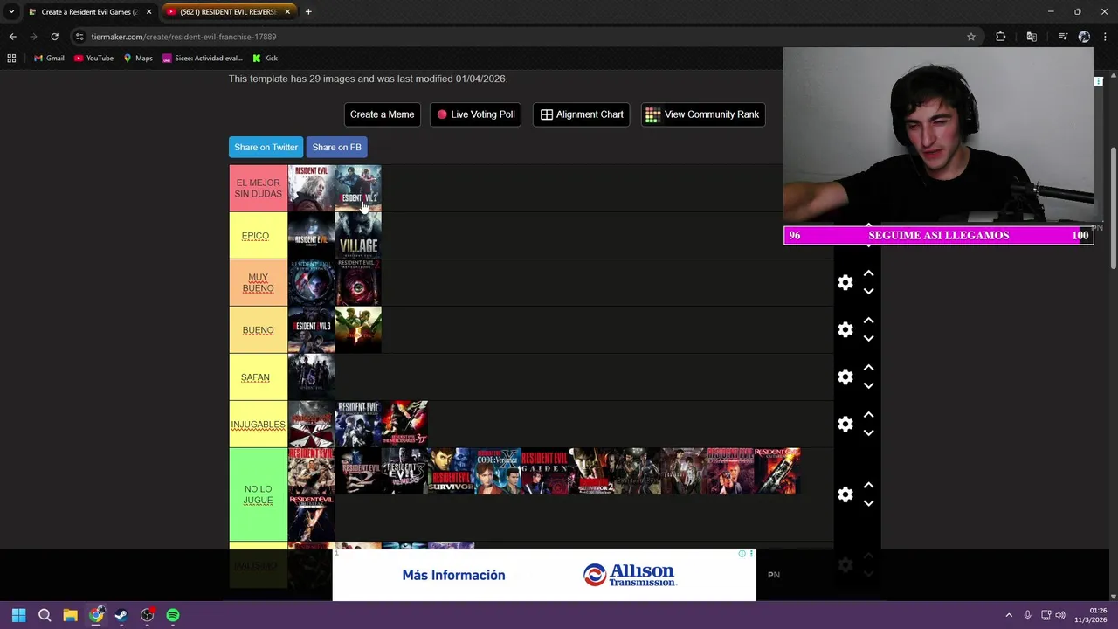Share tier list on FB

pyautogui.click(x=336, y=147)
